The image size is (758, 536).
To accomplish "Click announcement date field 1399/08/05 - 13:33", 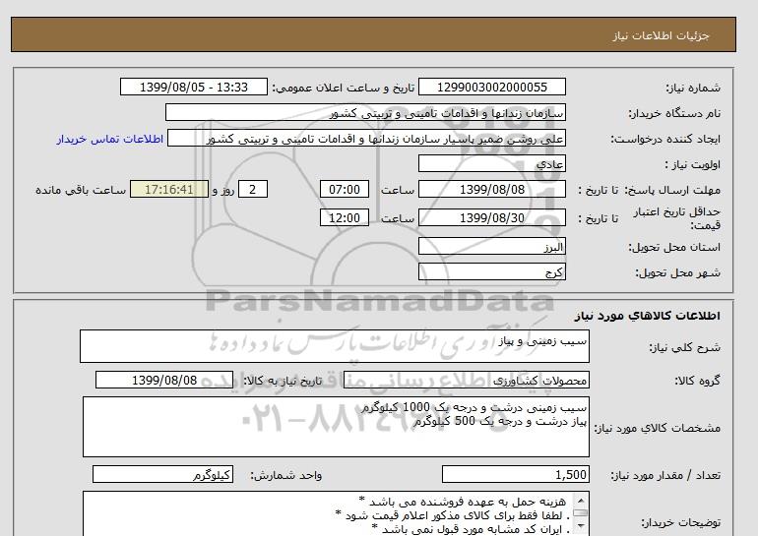I will click(x=193, y=87).
